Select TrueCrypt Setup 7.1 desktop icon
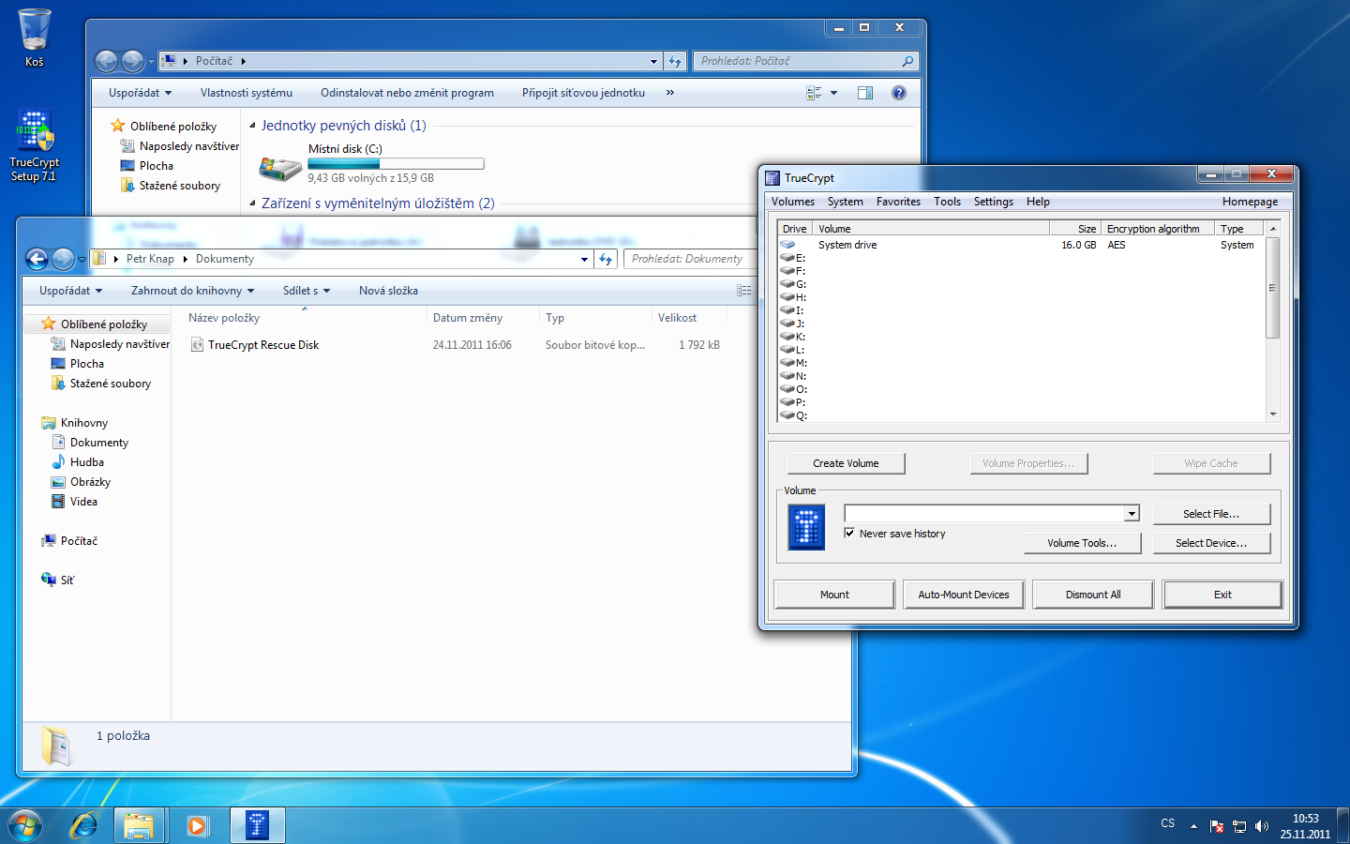The height and width of the screenshot is (844, 1350). [x=35, y=145]
